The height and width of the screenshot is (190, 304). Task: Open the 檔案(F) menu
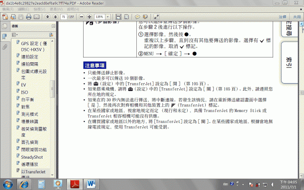click(8, 9)
